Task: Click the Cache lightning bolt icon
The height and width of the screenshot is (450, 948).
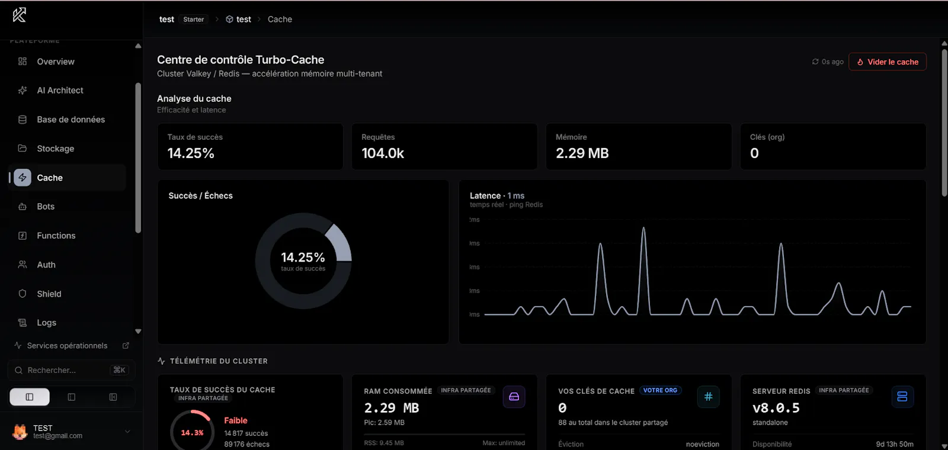Action: click(x=23, y=178)
